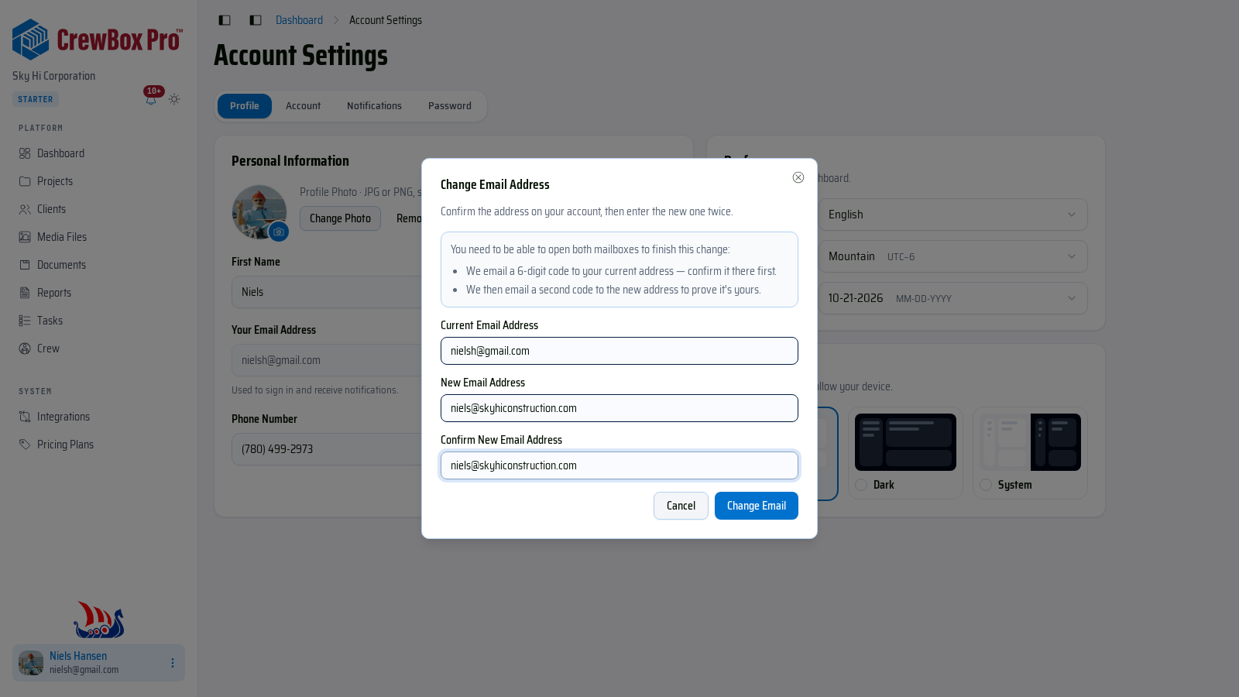Toggle the second sidebar panel icon
The image size is (1239, 697).
(256, 20)
